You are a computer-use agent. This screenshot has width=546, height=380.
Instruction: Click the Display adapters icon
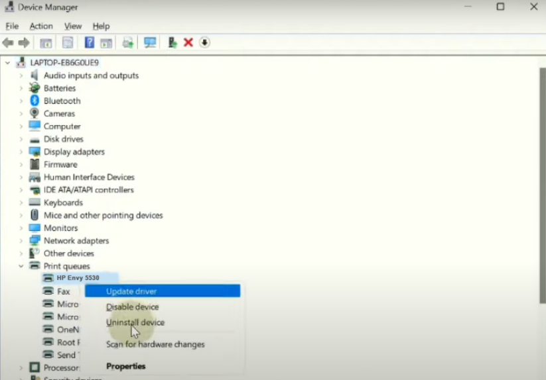(34, 152)
